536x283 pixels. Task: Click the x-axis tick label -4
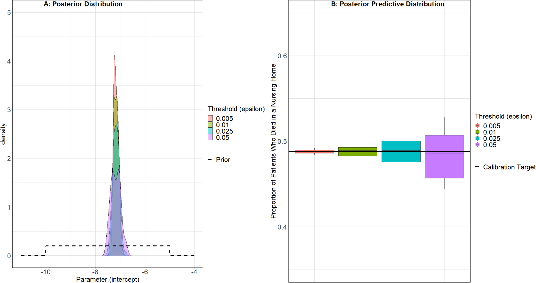[x=194, y=272]
